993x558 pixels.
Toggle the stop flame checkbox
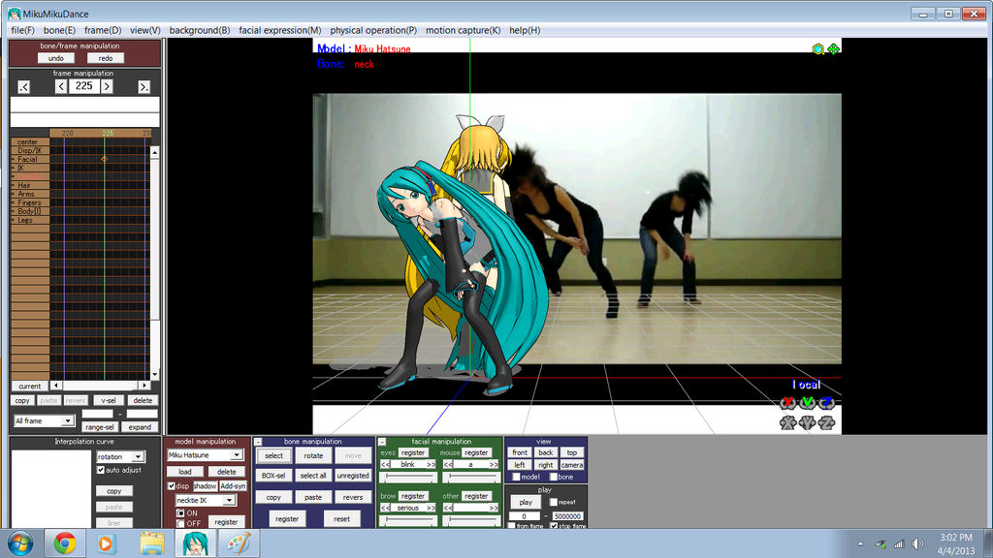[x=554, y=526]
